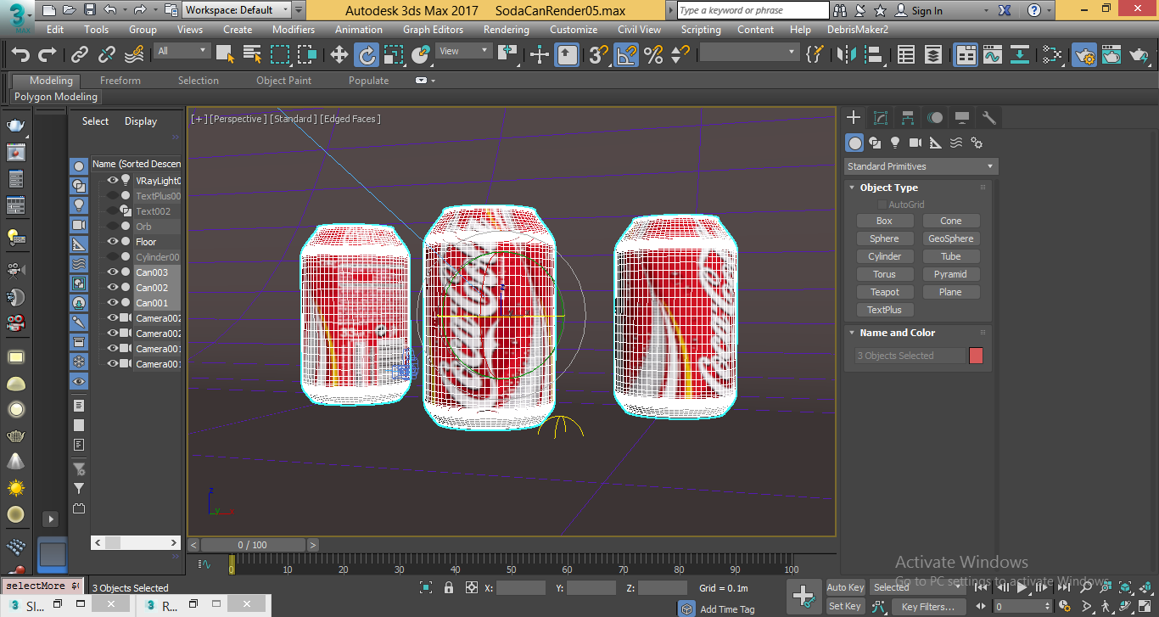
Task: Switch to Hierarchy command panel tab
Action: pos(908,117)
